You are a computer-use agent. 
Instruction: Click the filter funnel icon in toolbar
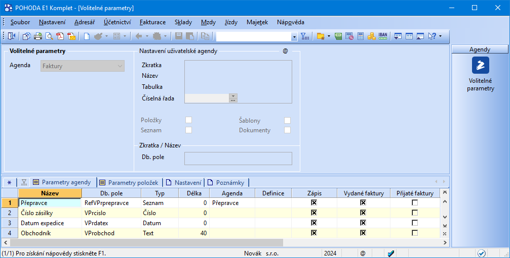pyautogui.click(x=304, y=36)
